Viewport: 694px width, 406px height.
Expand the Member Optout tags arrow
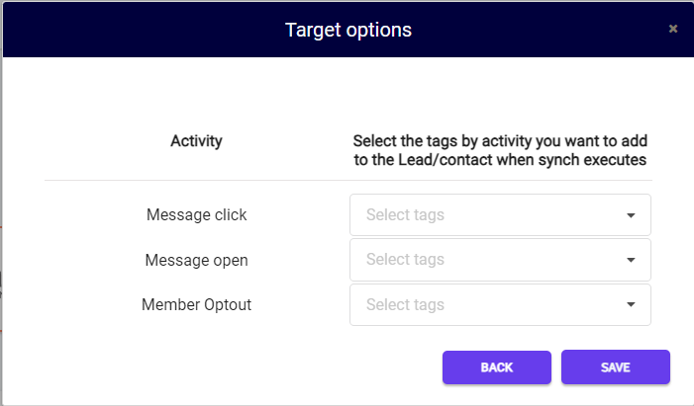631,304
